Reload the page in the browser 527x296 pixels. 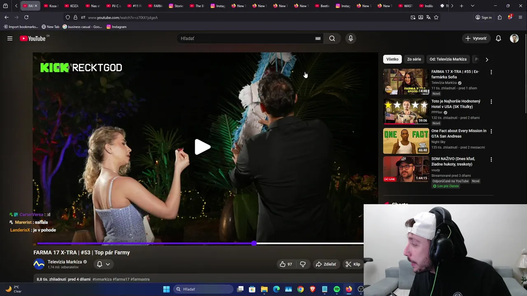point(26,17)
